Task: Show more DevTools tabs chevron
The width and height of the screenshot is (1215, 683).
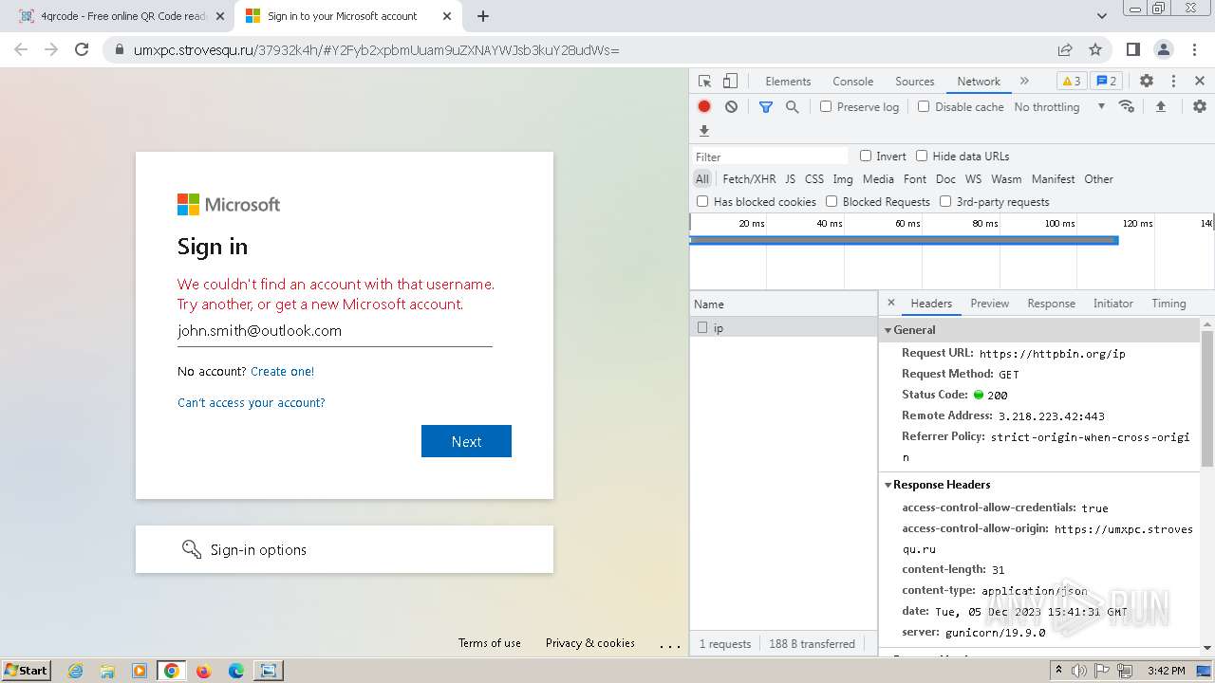Action: pos(1024,82)
